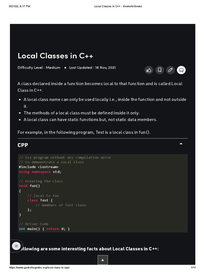Click the 'Last Updated : 16 Nov, 2021' text
This screenshot has height=274, width=205.
click(x=92, y=68)
